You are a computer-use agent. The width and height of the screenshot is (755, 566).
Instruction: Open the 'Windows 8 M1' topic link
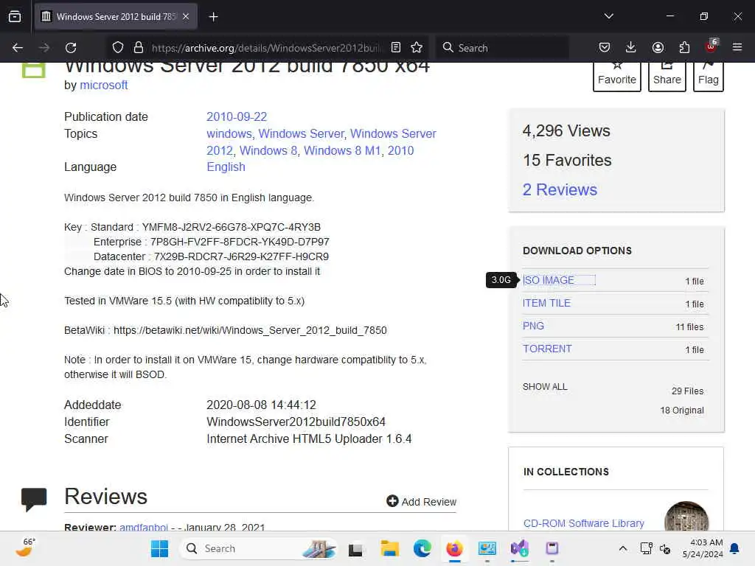tap(342, 150)
